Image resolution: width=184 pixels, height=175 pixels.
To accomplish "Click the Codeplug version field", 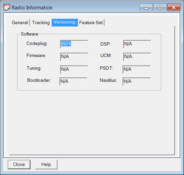I will pos(74,44).
